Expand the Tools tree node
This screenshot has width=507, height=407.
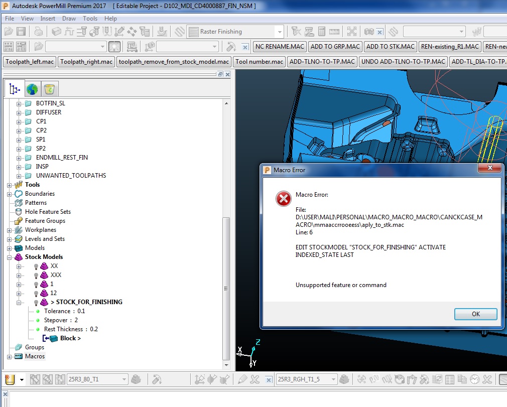[9, 185]
